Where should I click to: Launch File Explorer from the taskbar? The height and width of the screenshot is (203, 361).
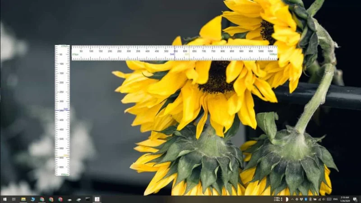(23, 199)
